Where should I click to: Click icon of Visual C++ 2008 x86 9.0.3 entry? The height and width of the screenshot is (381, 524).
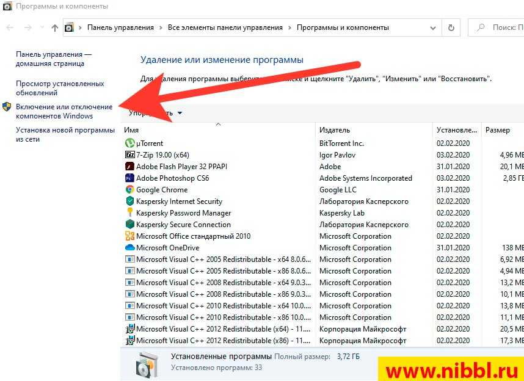tap(129, 294)
